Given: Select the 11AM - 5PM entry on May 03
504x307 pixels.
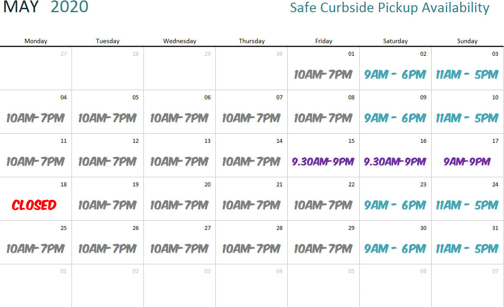Looking at the screenshot, I should 467,74.
